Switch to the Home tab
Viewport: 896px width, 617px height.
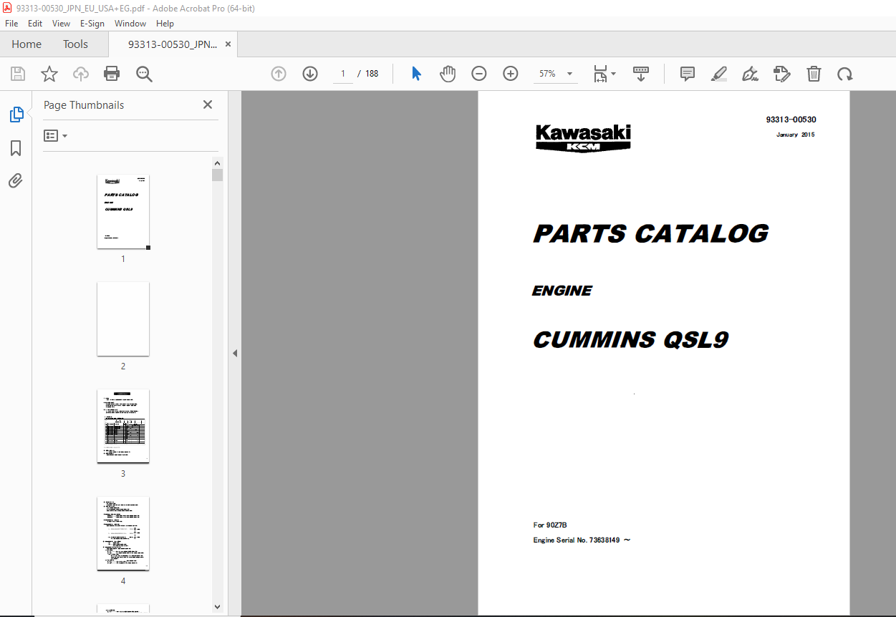coord(27,44)
